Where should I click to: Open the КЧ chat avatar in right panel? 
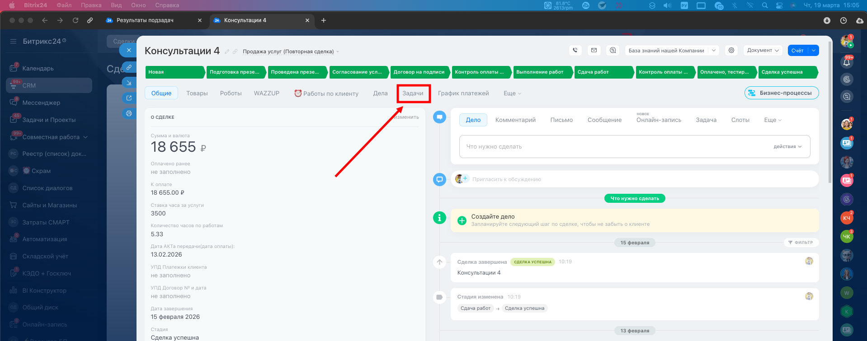click(847, 218)
